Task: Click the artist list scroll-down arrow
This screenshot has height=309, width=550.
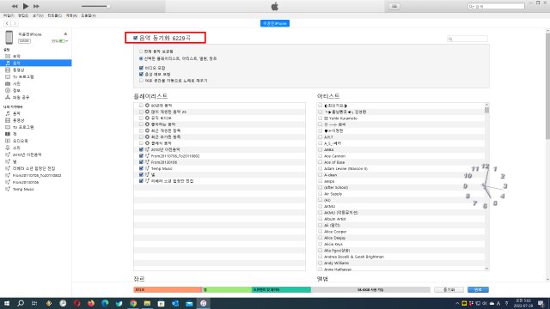Action: click(x=486, y=269)
